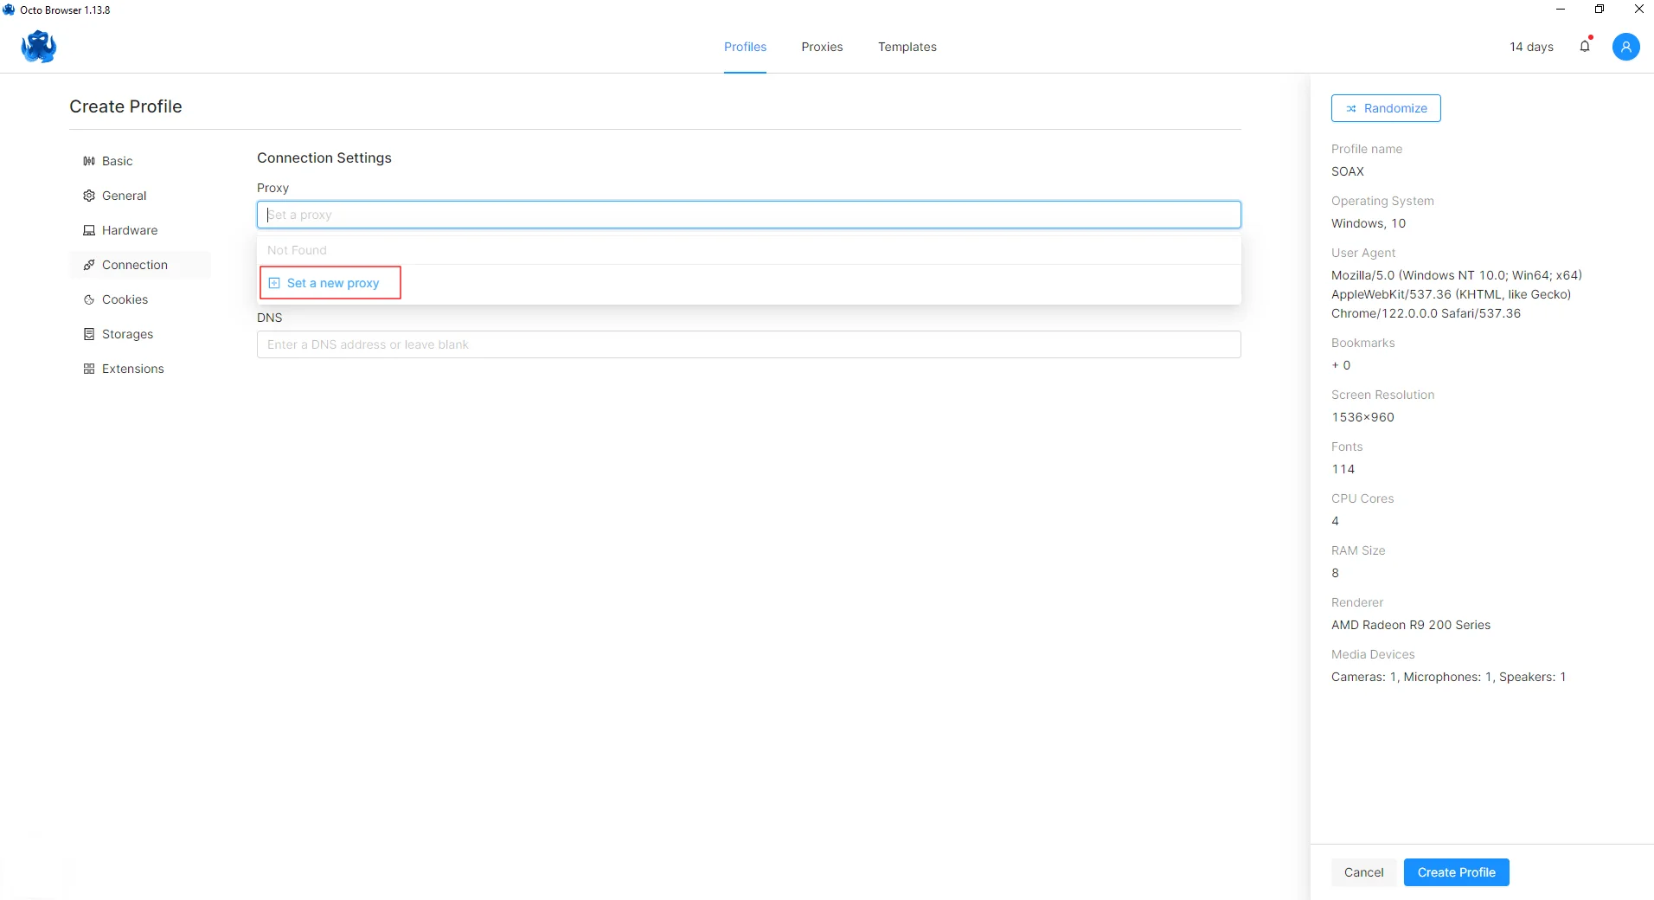The width and height of the screenshot is (1654, 900).
Task: Open the user account avatar
Action: (x=1625, y=47)
